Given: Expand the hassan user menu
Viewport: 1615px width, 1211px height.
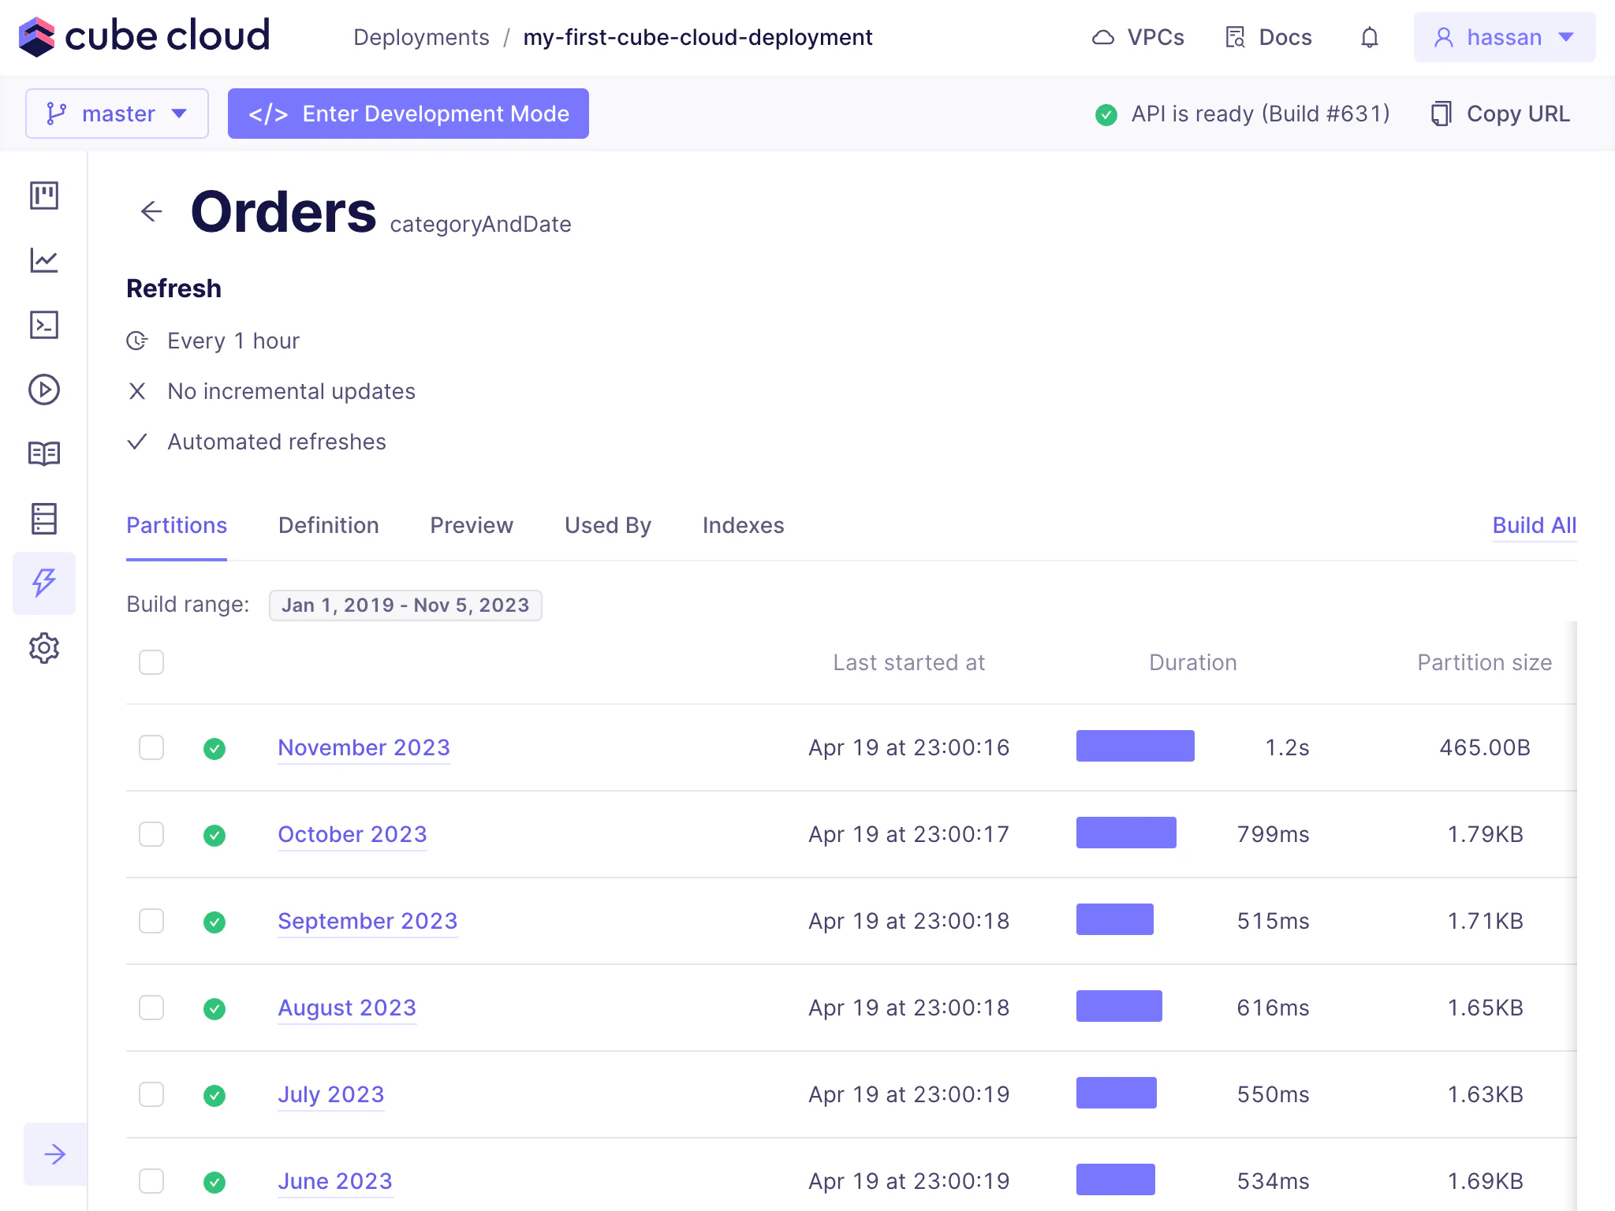Looking at the screenshot, I should click(1504, 37).
